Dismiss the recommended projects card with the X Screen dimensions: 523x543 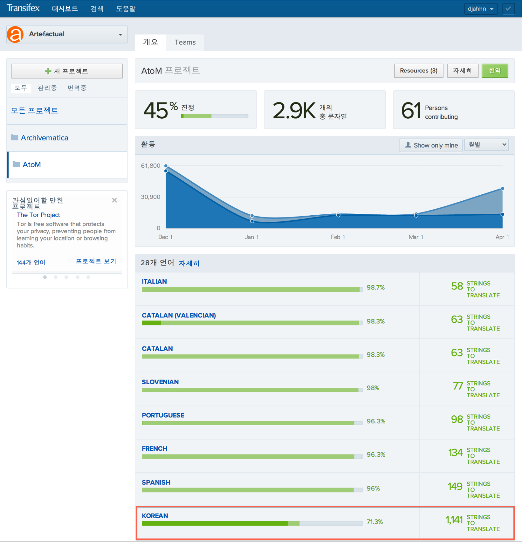(x=114, y=200)
